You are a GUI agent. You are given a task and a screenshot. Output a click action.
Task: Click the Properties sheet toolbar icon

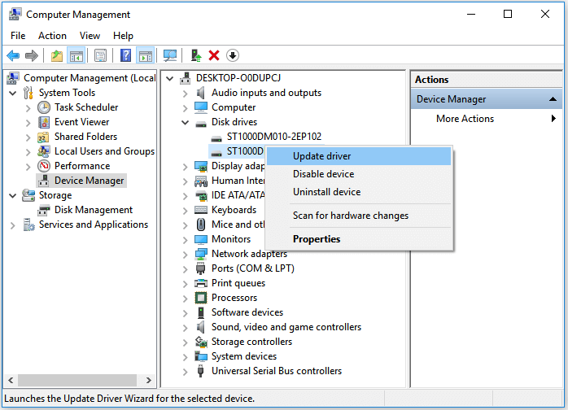[100, 55]
